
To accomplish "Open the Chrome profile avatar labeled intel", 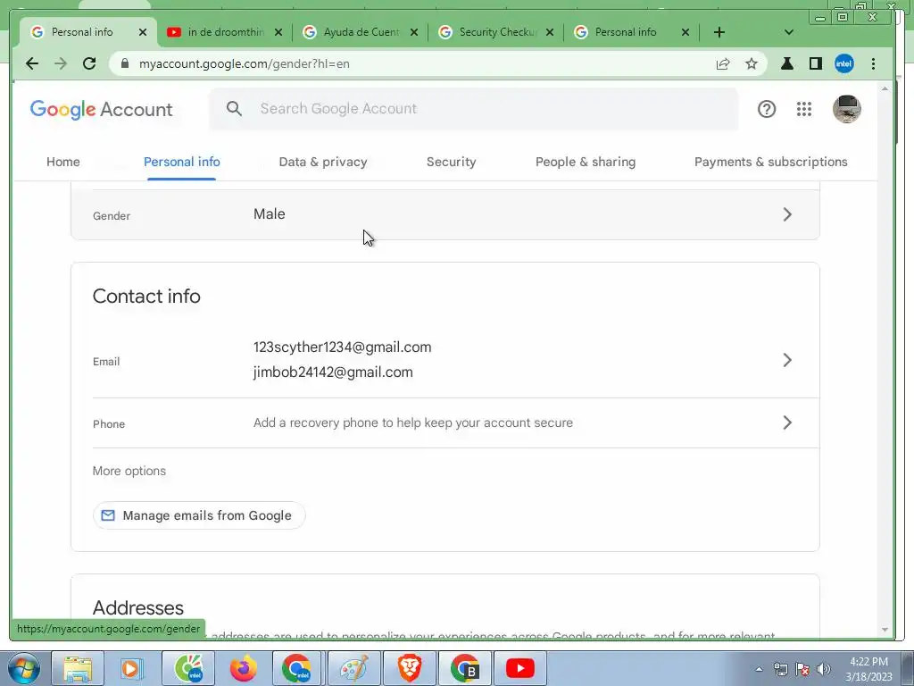I will [x=844, y=63].
